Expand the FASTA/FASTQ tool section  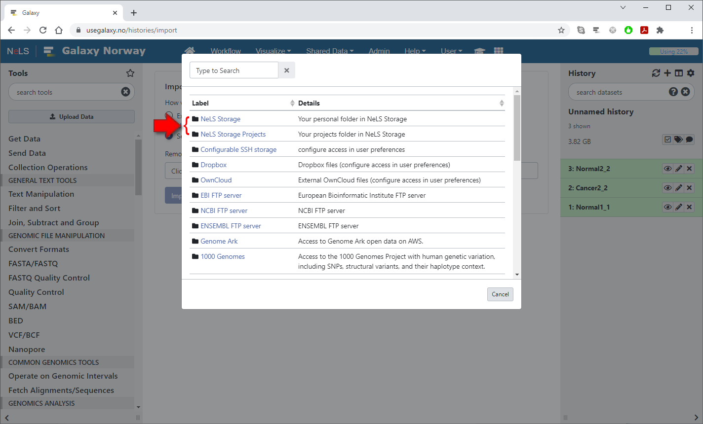[33, 264]
